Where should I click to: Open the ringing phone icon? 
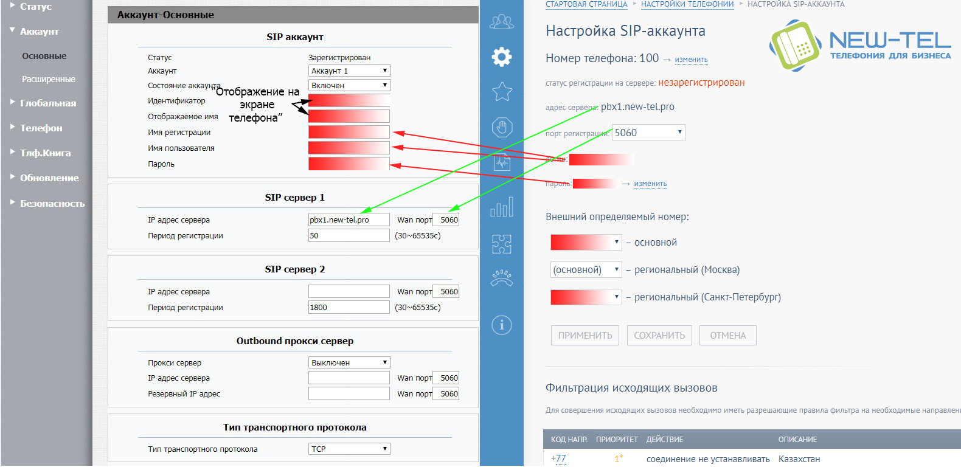coord(501,278)
